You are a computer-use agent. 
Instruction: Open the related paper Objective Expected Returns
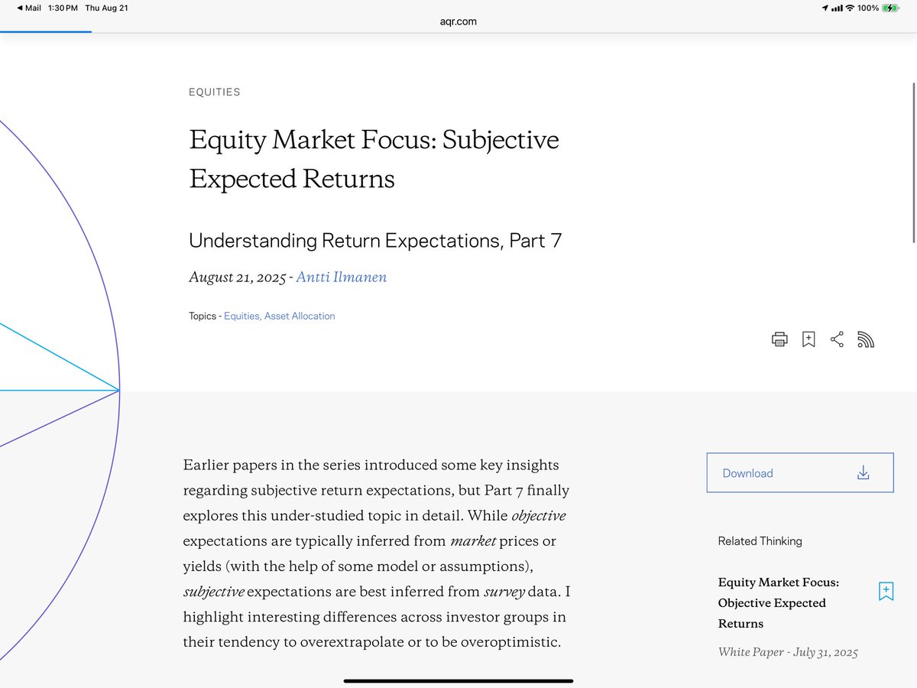coord(779,602)
